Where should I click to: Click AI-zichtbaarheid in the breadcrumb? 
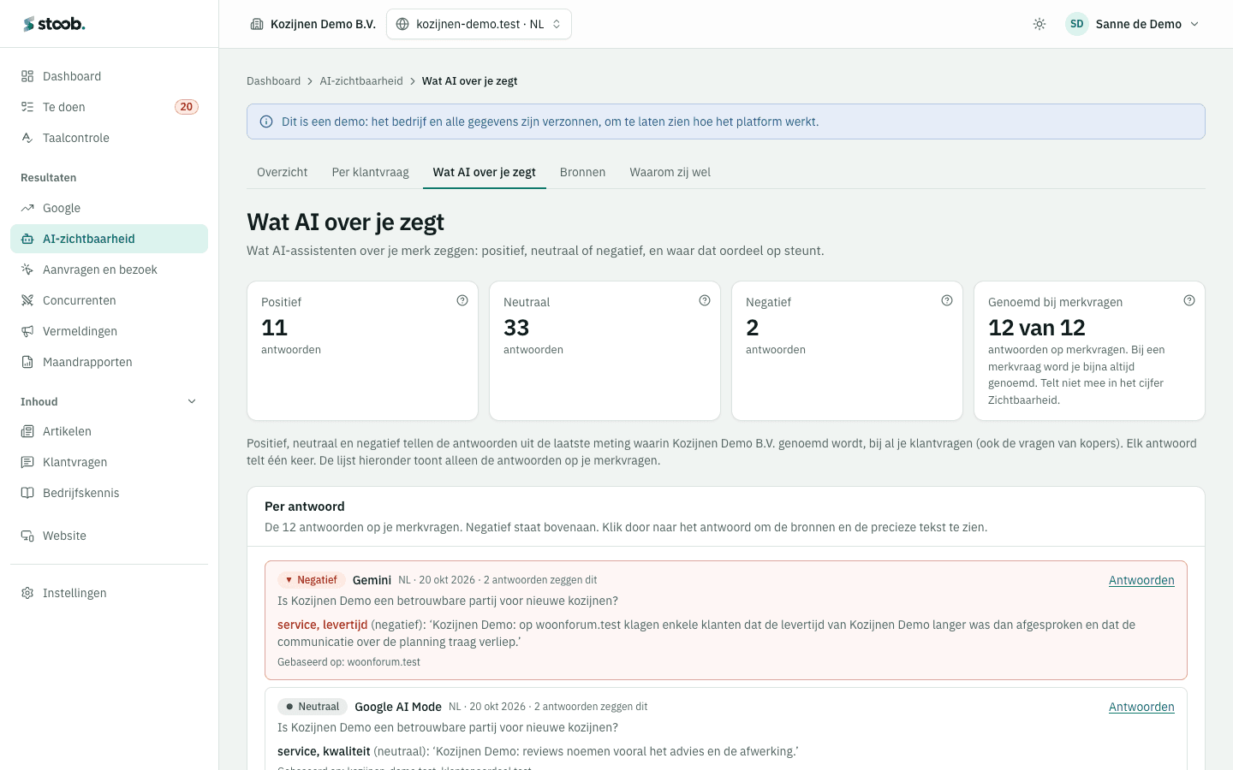pos(360,81)
